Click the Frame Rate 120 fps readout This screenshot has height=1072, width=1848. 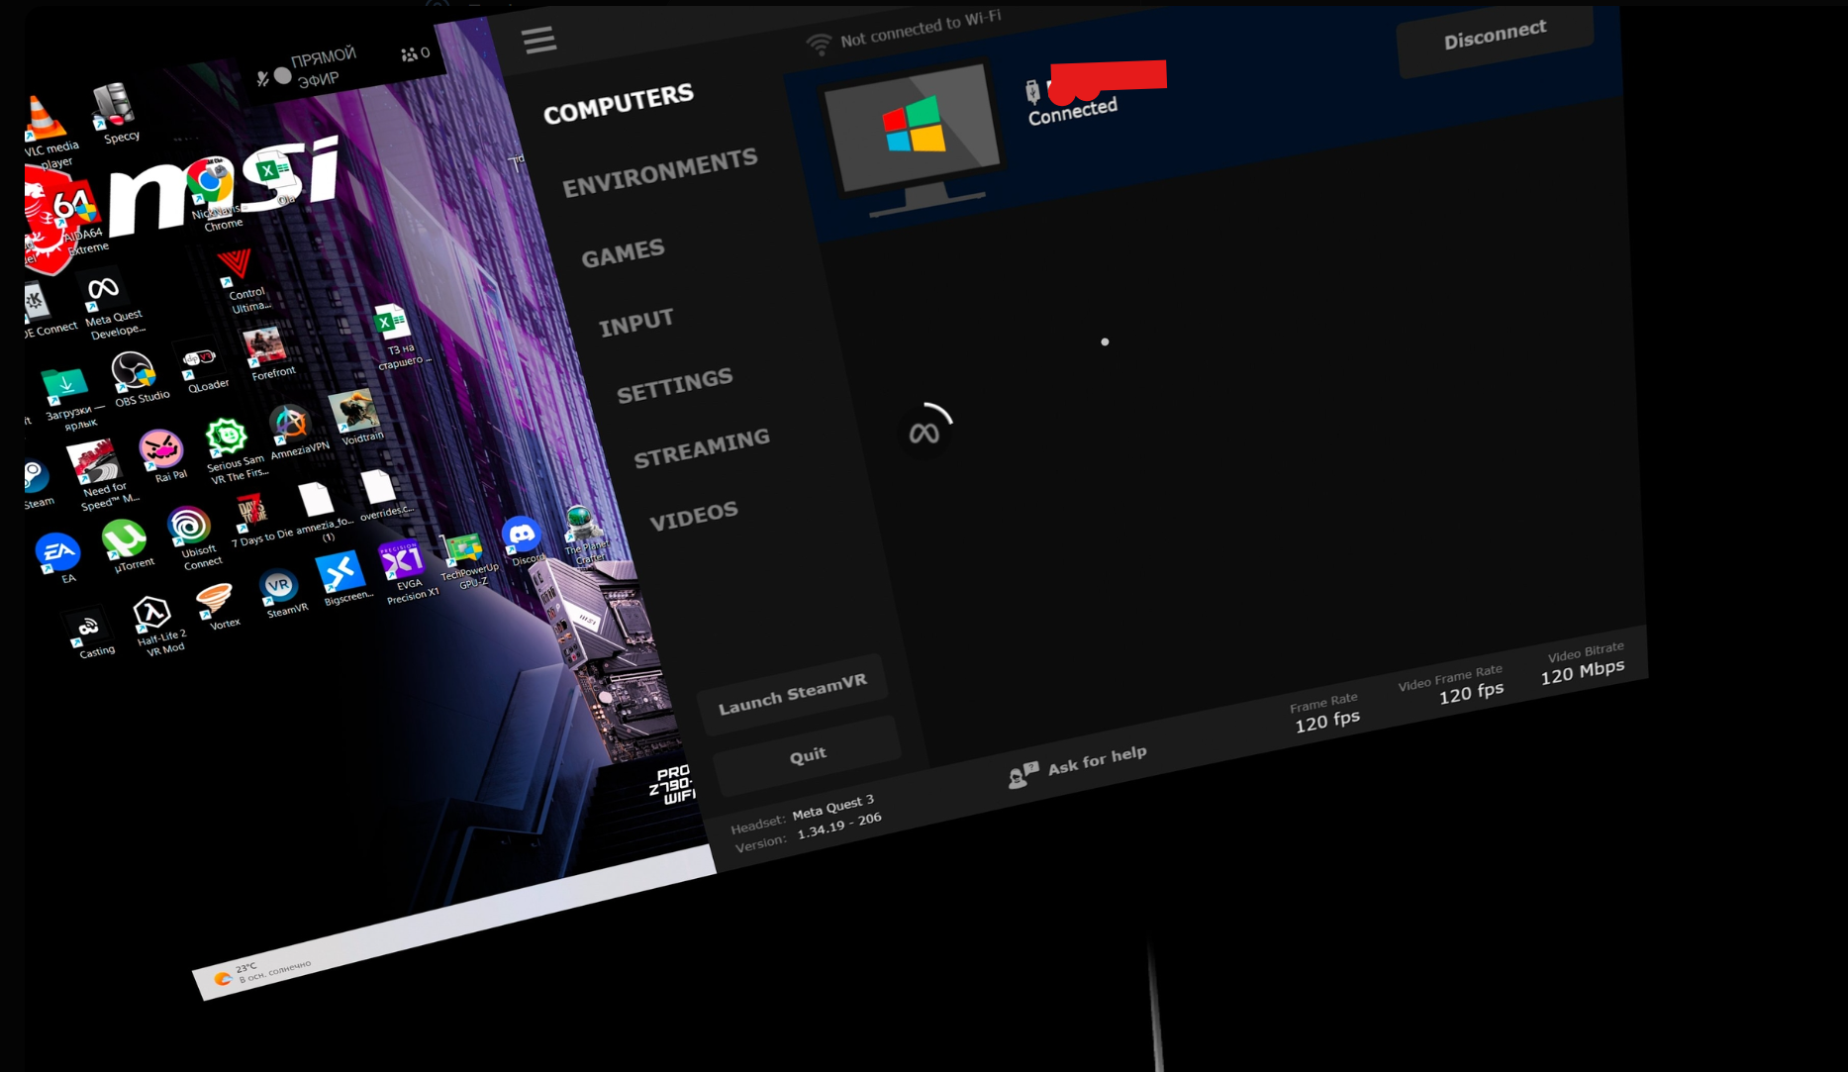(1326, 721)
